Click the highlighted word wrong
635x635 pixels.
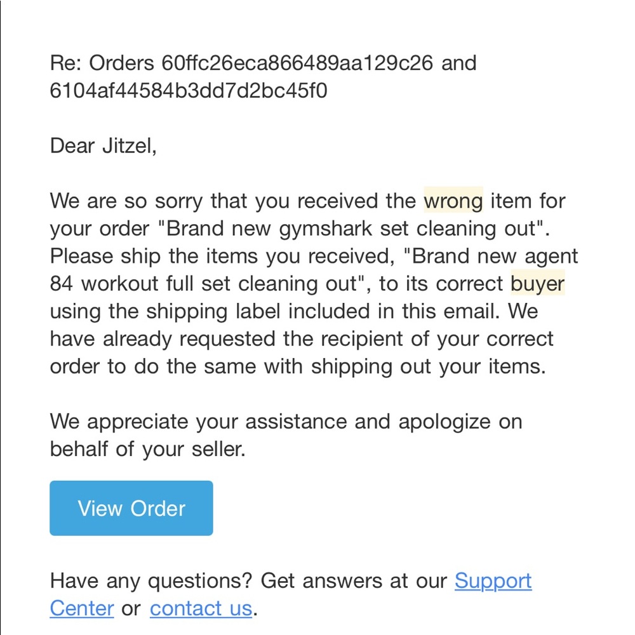(453, 201)
